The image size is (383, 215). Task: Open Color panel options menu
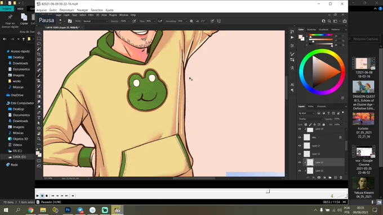point(346,29)
